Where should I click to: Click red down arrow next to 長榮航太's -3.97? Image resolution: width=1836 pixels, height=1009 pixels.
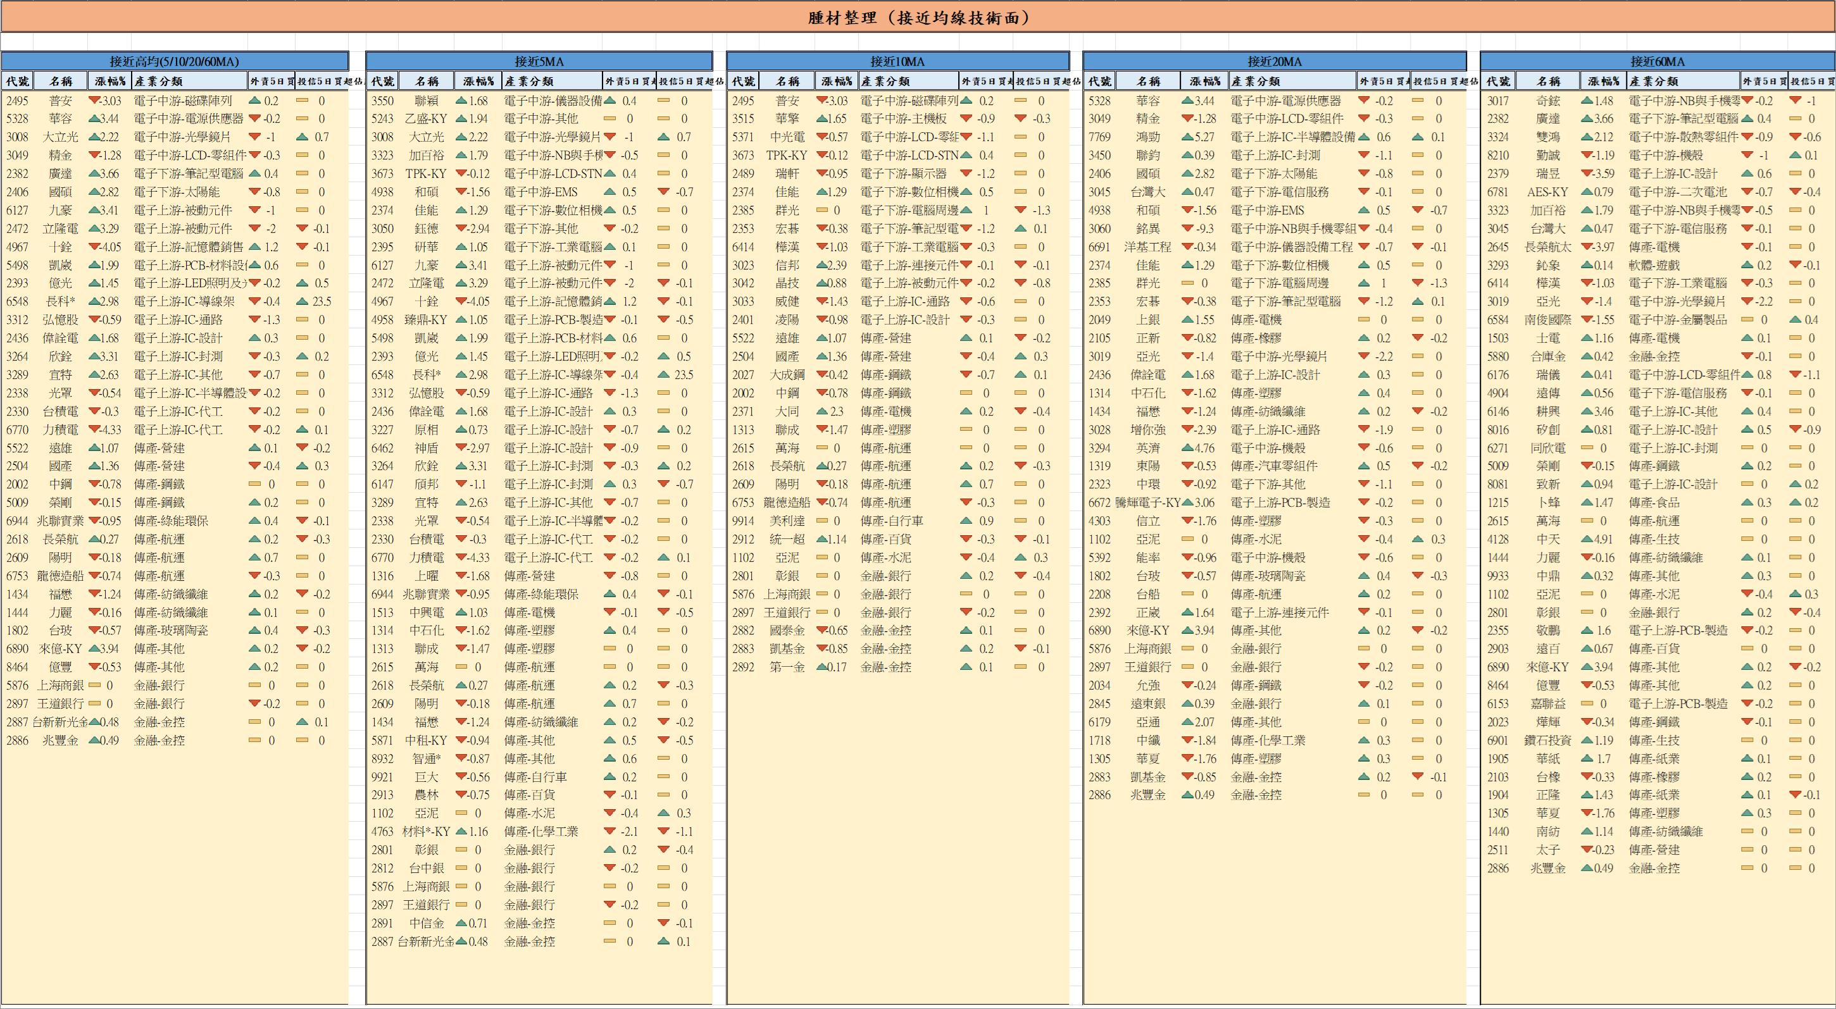pyautogui.click(x=1587, y=247)
